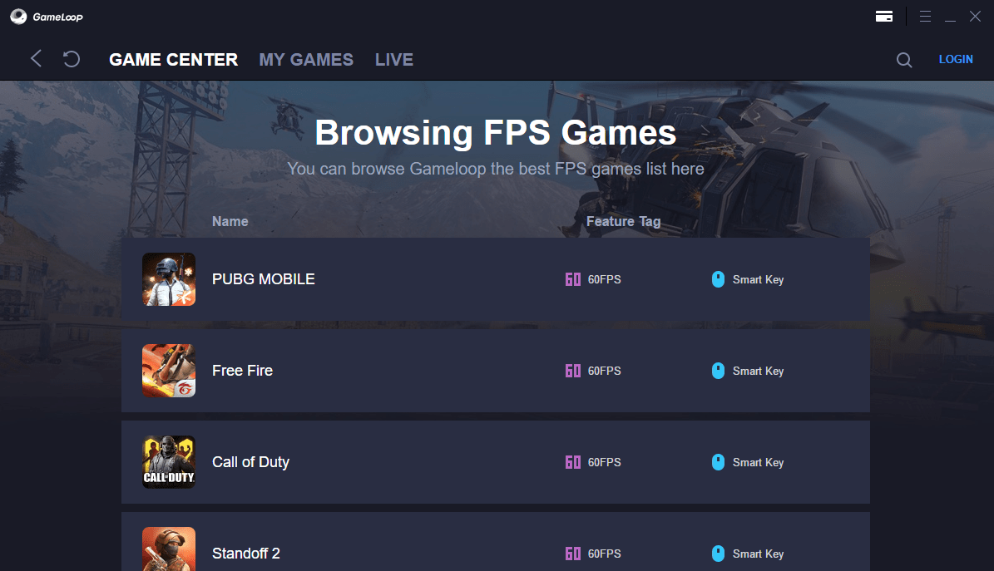Image resolution: width=994 pixels, height=571 pixels.
Task: Open the Standoff 2 game thumbnail
Action: (169, 549)
